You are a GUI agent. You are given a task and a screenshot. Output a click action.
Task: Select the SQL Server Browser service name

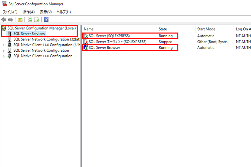[x=104, y=48]
